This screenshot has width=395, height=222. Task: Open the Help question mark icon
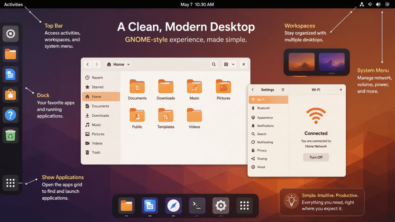pyautogui.click(x=10, y=115)
